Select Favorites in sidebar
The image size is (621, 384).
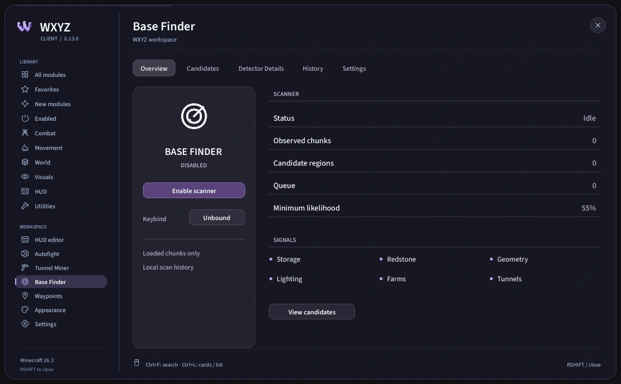[x=61, y=89]
